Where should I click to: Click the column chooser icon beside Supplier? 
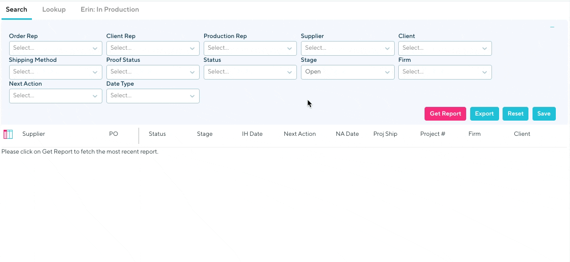(8, 134)
